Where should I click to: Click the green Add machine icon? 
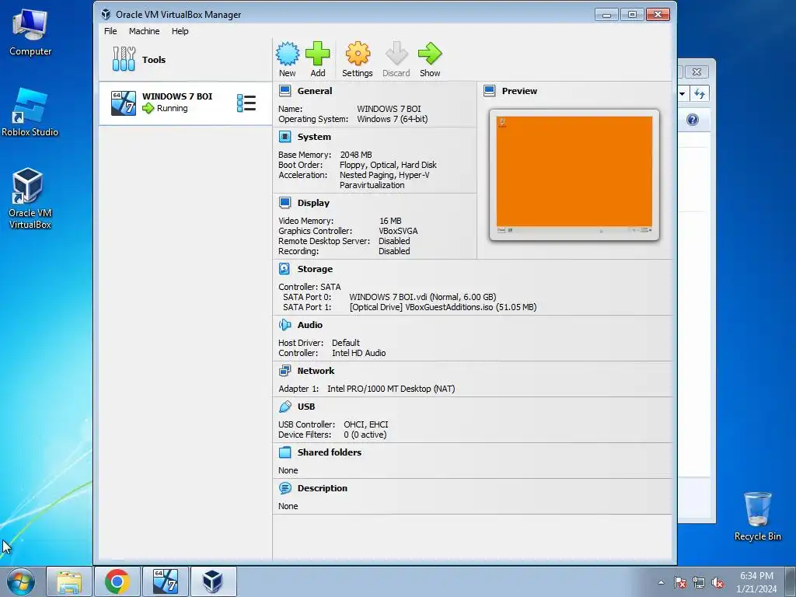pos(318,54)
